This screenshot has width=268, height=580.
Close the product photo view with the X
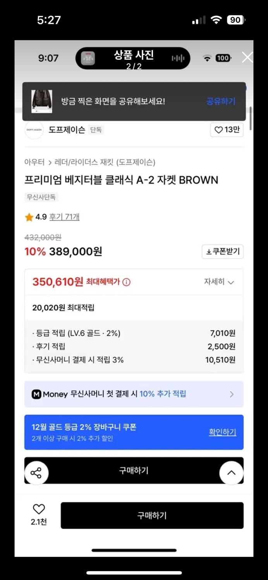coord(247,57)
